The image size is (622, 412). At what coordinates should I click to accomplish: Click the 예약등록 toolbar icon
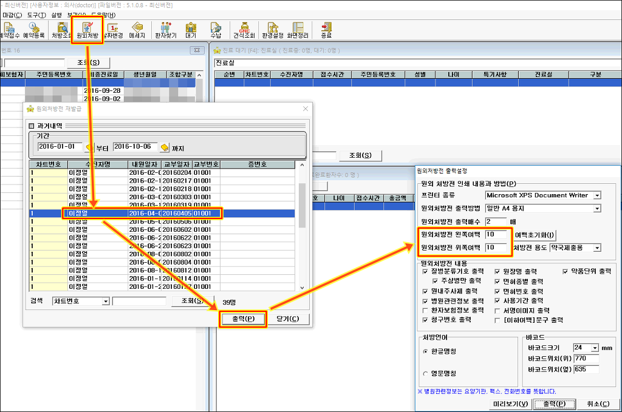tap(34, 30)
